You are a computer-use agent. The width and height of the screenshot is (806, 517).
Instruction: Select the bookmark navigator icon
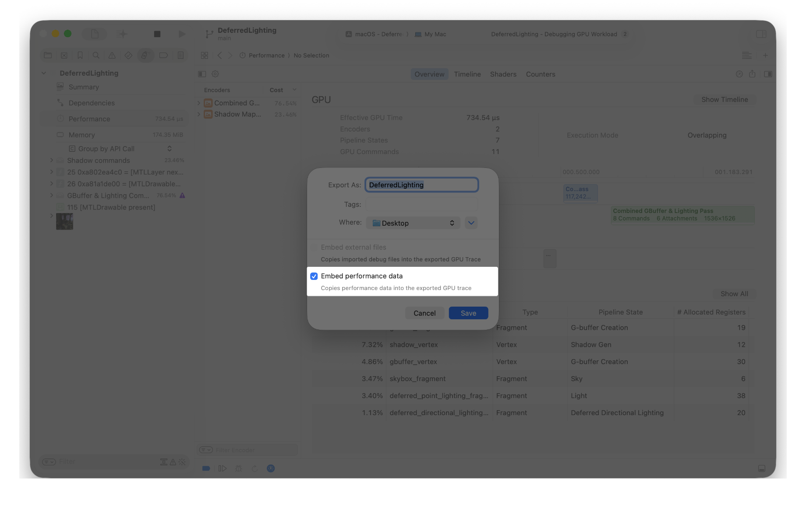point(80,55)
